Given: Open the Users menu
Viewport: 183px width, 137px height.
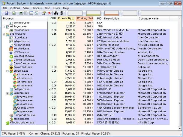Looking at the screenshot, I should (56, 8).
